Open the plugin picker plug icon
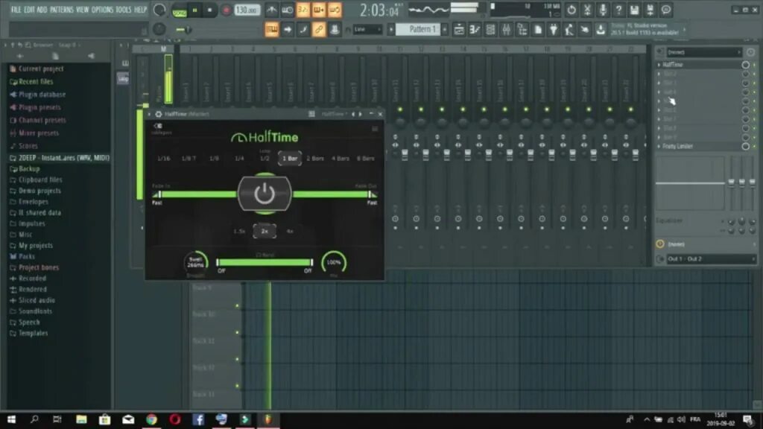This screenshot has width=763, height=429. [x=554, y=30]
